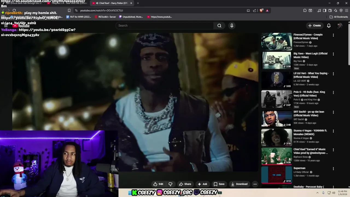Open Finesse2Tymes Creepin video thumbnail
The image size is (350, 197).
(276, 42)
